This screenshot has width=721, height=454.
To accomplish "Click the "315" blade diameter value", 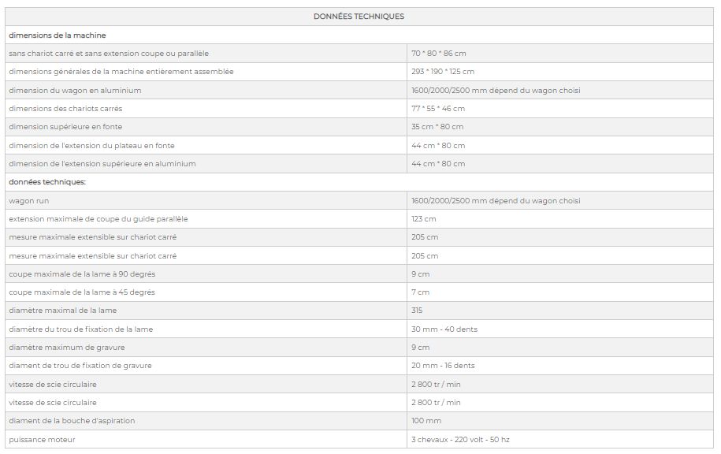I will pyautogui.click(x=417, y=311).
